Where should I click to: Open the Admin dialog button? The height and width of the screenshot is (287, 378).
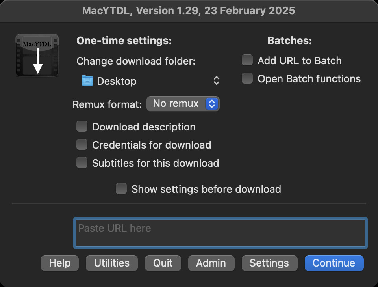click(x=211, y=263)
